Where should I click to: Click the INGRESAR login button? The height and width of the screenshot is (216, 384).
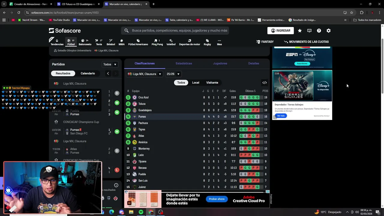(281, 31)
